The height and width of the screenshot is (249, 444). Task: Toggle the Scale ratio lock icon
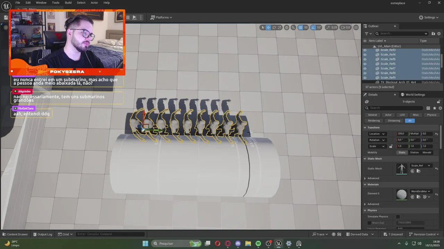pos(391,146)
